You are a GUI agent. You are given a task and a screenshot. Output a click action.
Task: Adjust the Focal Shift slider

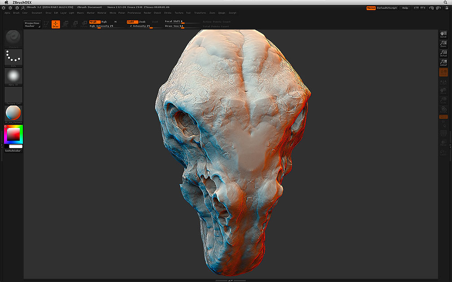pyautogui.click(x=182, y=21)
